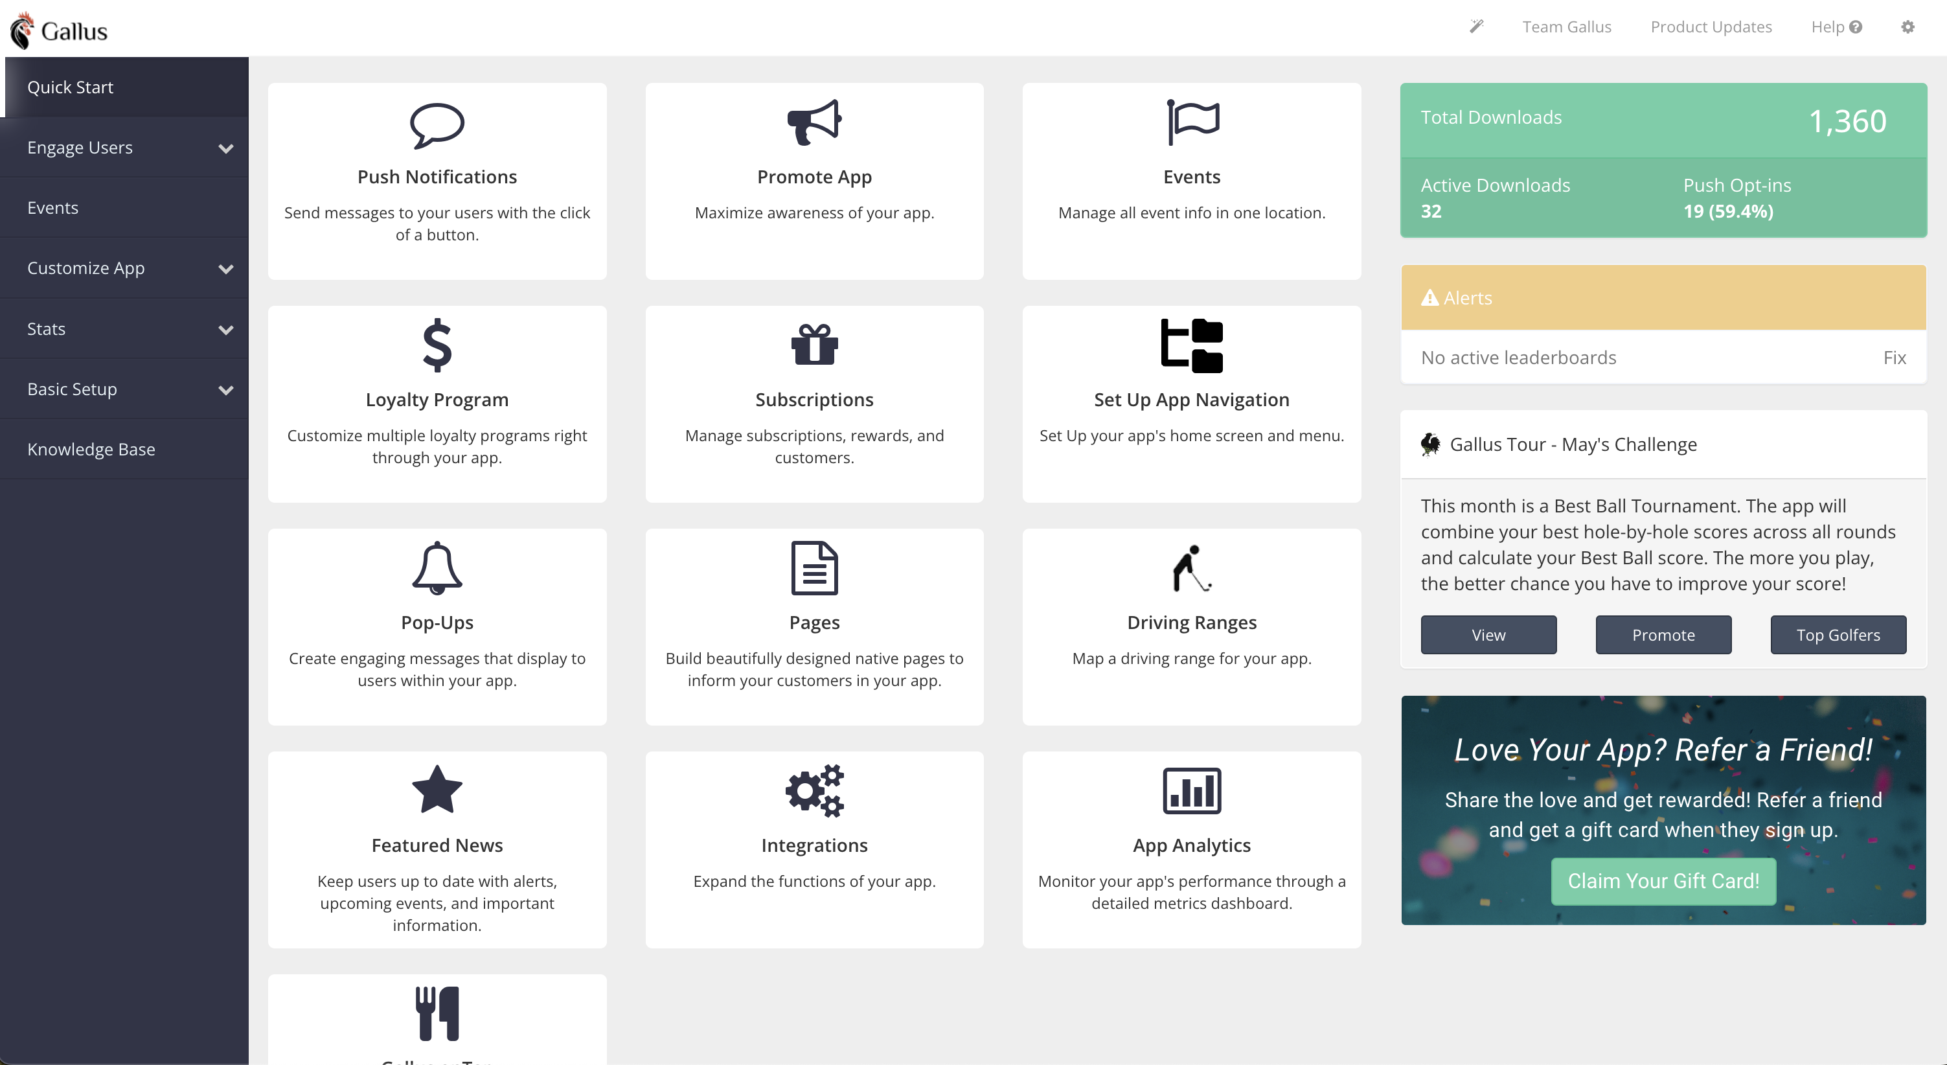This screenshot has height=1065, width=1947.
Task: Click the Active Downloads 32 value
Action: tap(1431, 212)
